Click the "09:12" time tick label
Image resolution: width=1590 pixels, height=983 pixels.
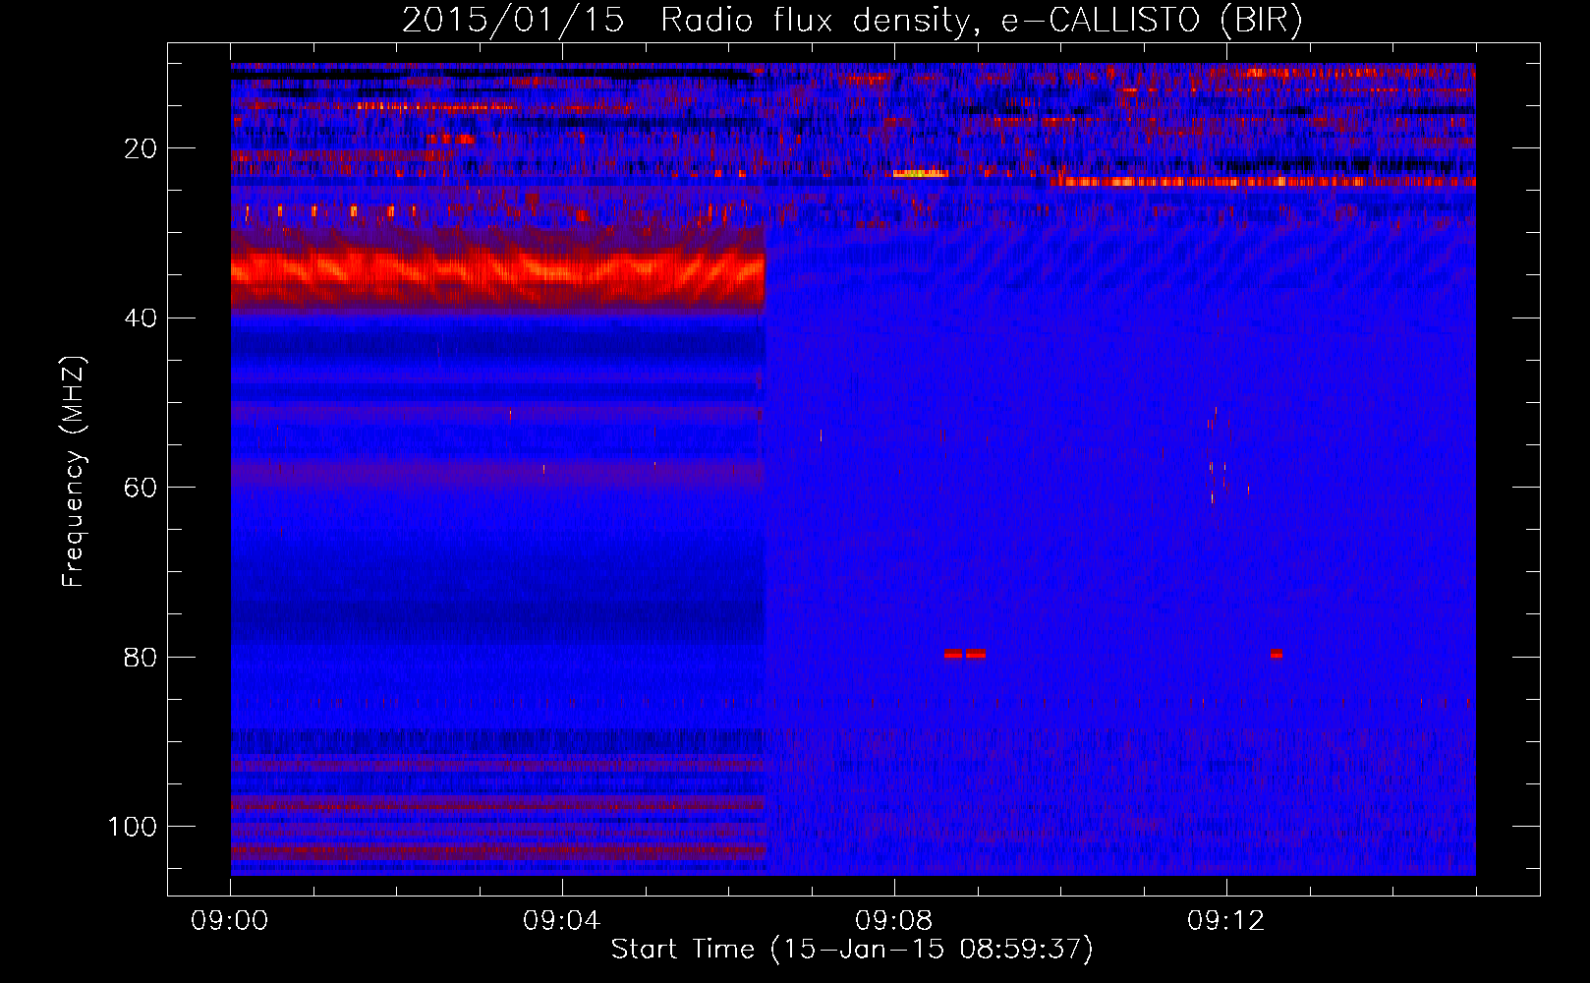1226,921
